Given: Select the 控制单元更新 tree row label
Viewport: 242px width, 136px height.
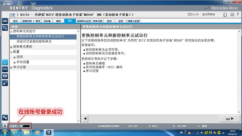Looking at the screenshot, I should click(22, 47).
